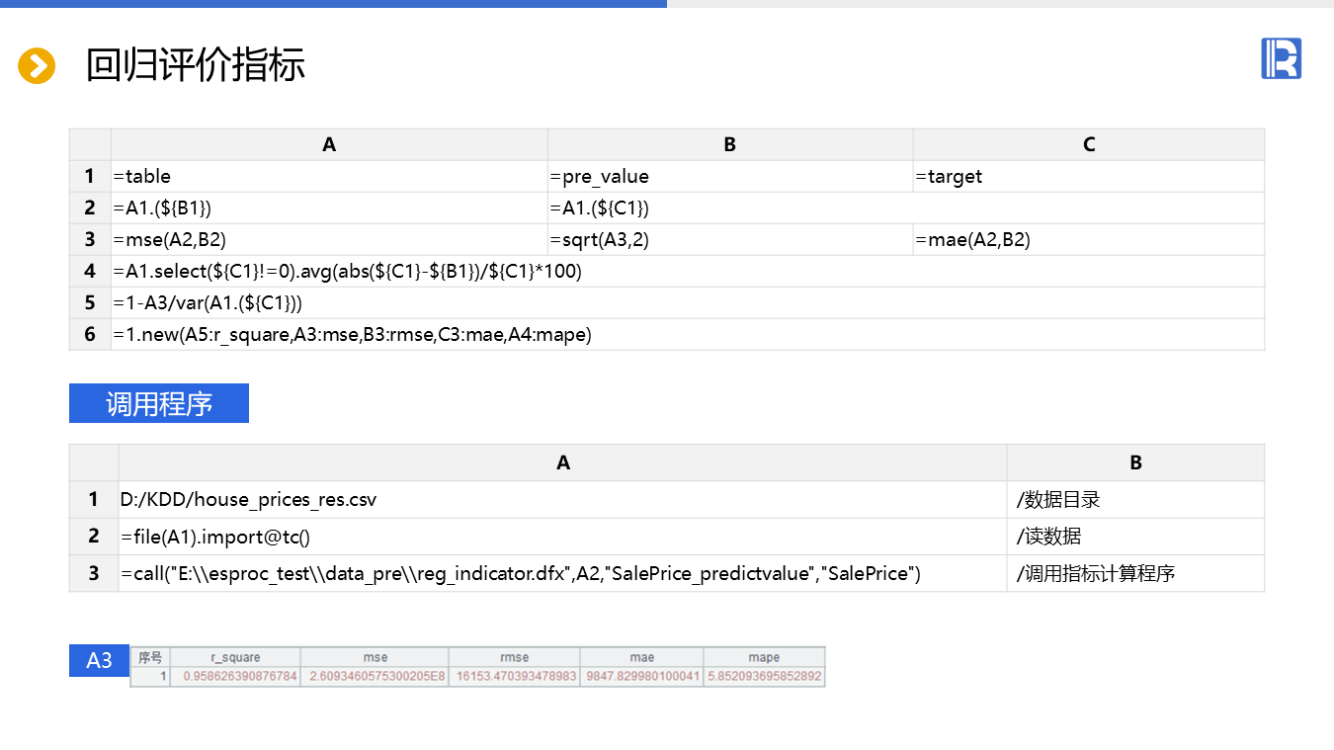
Task: Select the =mae(A2,B2) formula cell
Action: [1089, 240]
